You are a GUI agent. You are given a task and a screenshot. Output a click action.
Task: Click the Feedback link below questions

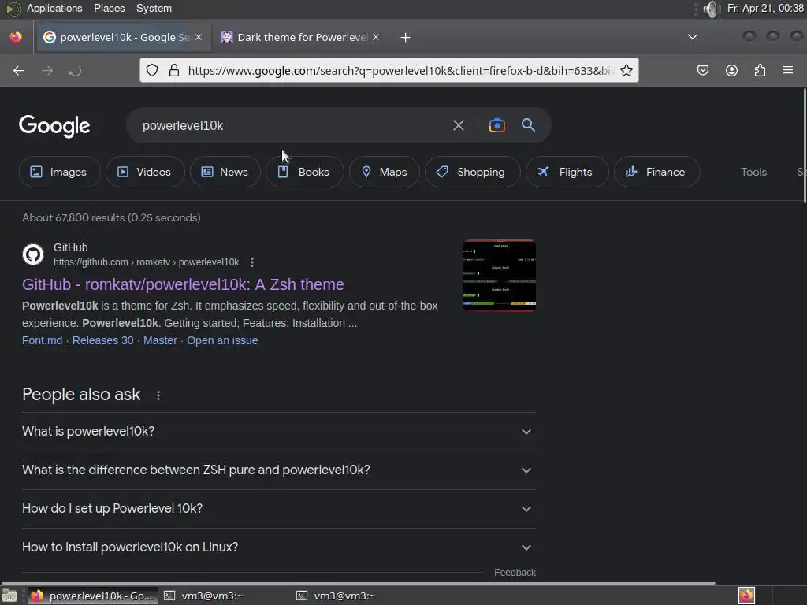[515, 573]
